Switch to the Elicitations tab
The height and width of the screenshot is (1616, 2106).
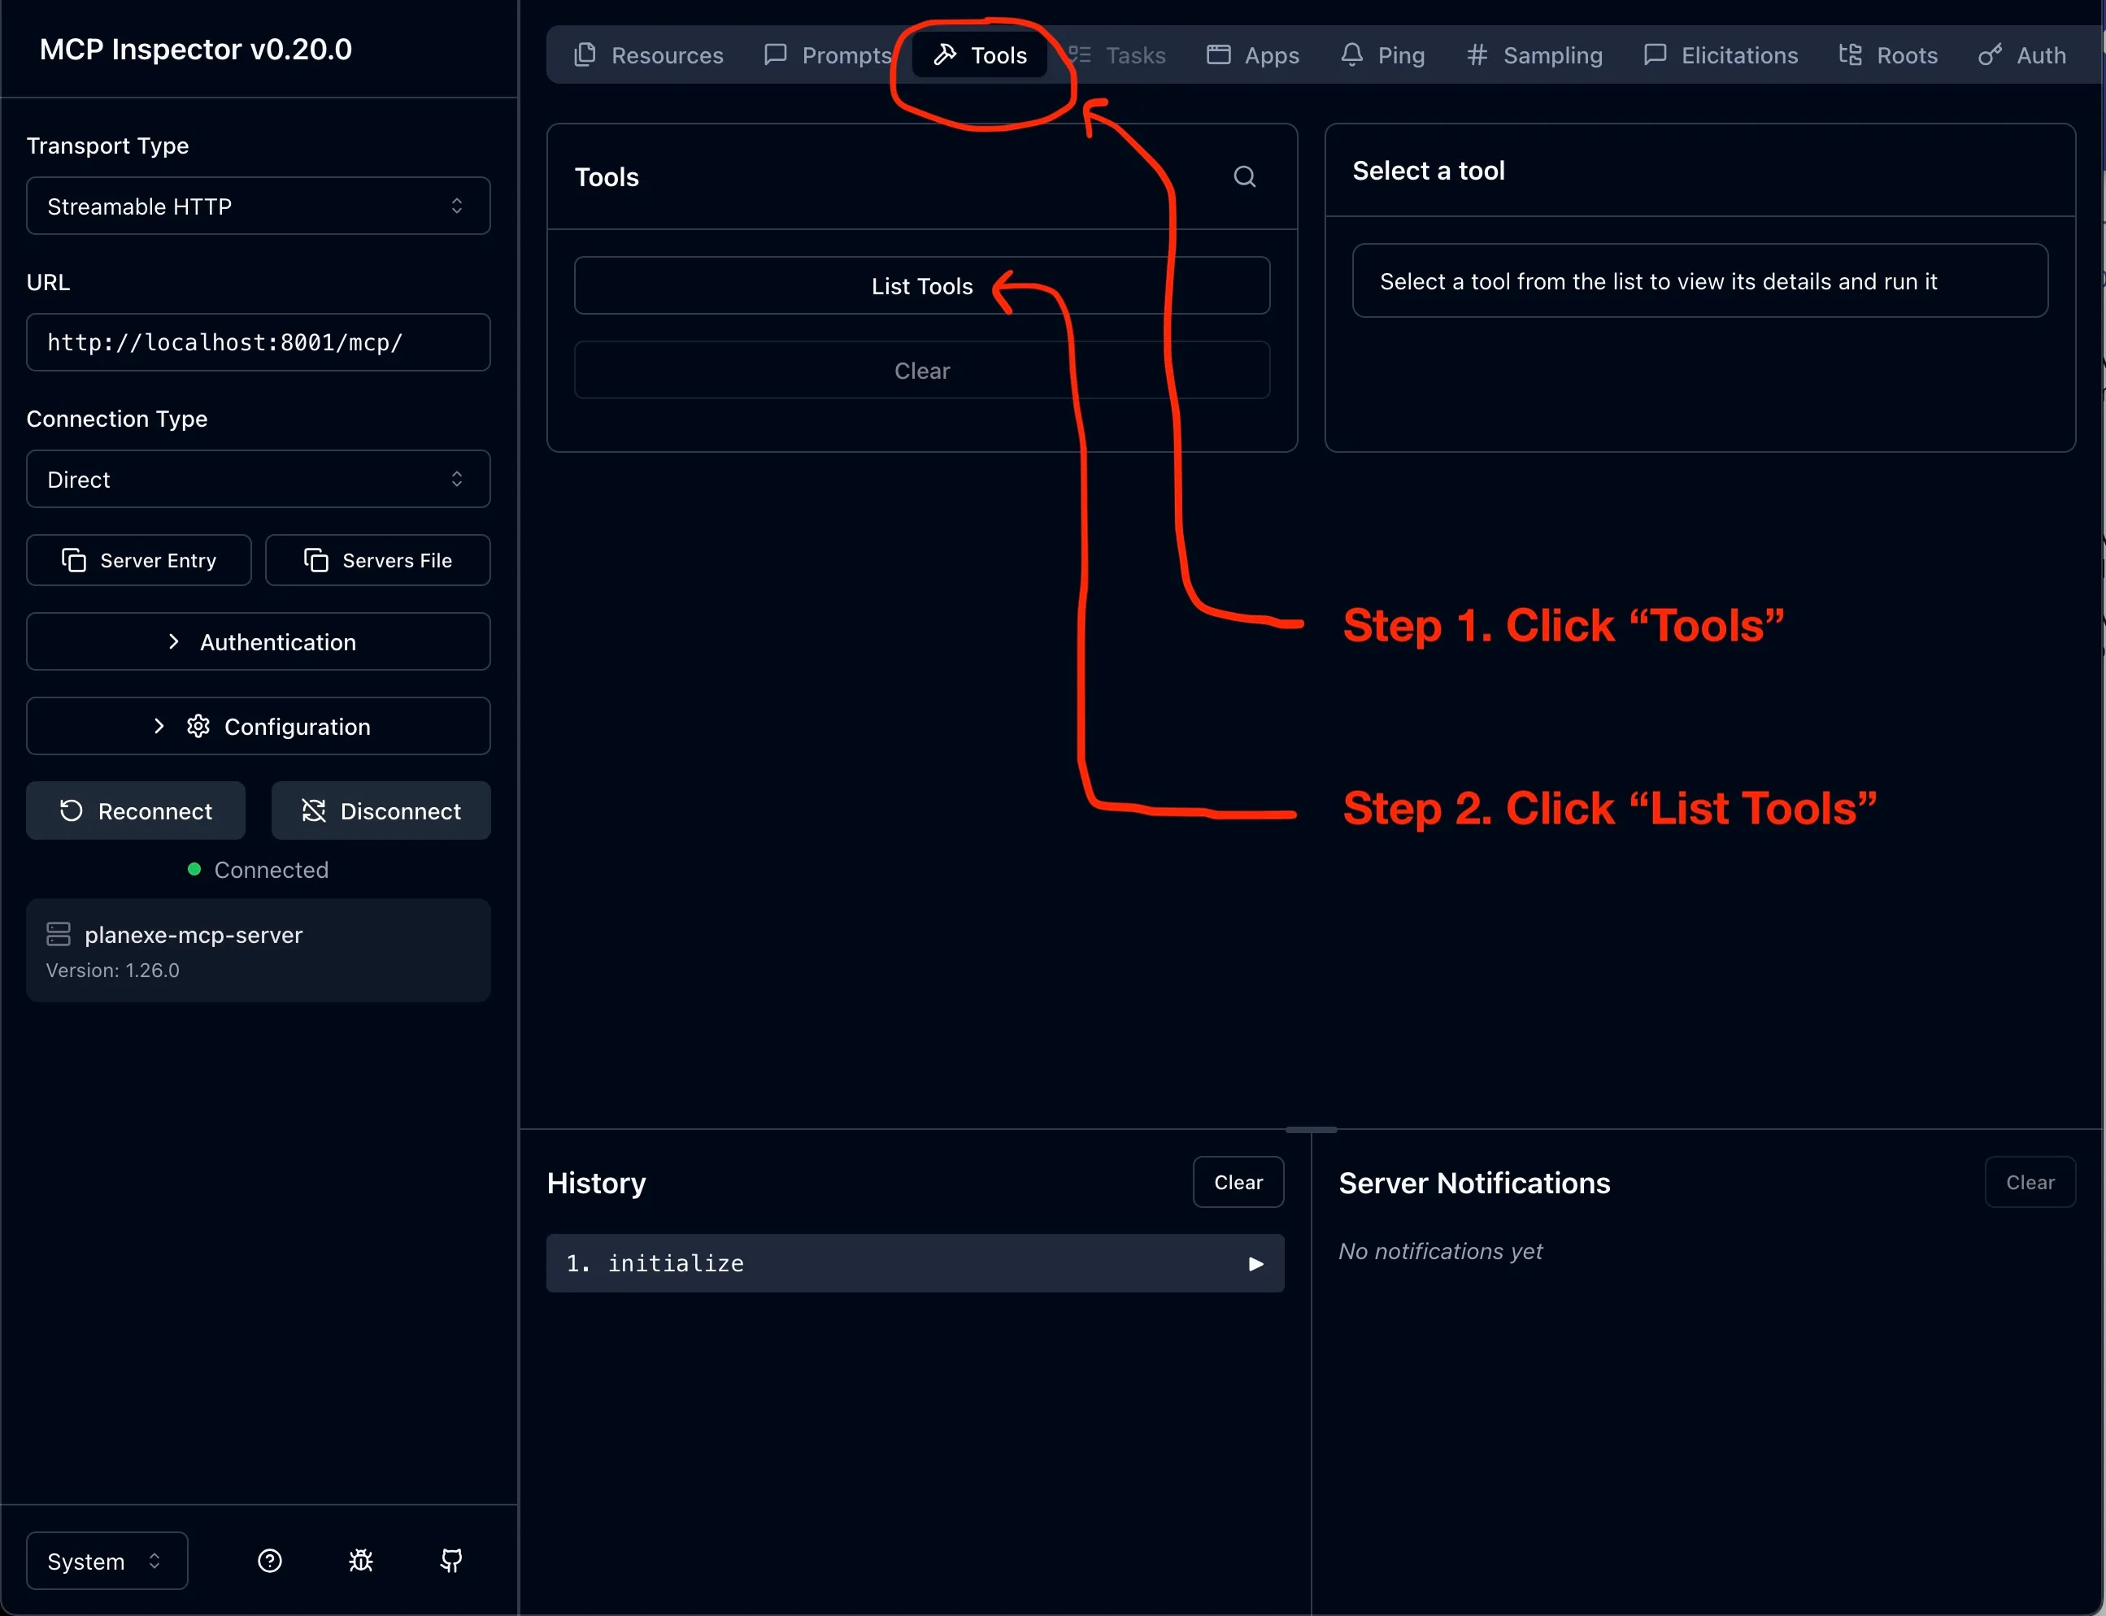coord(1718,54)
